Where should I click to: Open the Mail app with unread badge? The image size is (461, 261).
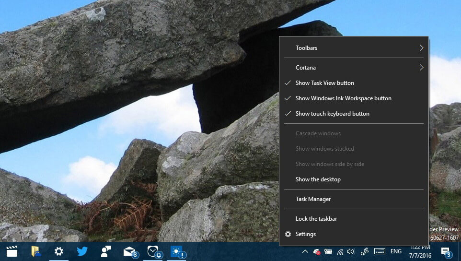130,252
